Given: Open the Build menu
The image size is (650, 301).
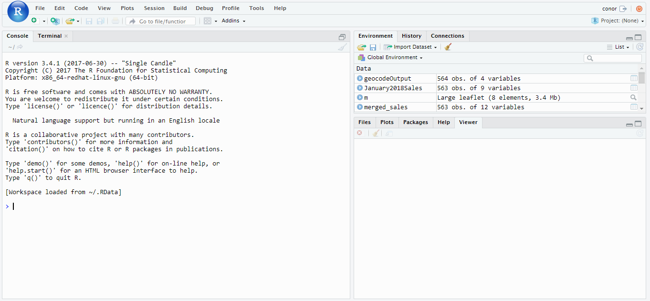Looking at the screenshot, I should click(x=180, y=8).
